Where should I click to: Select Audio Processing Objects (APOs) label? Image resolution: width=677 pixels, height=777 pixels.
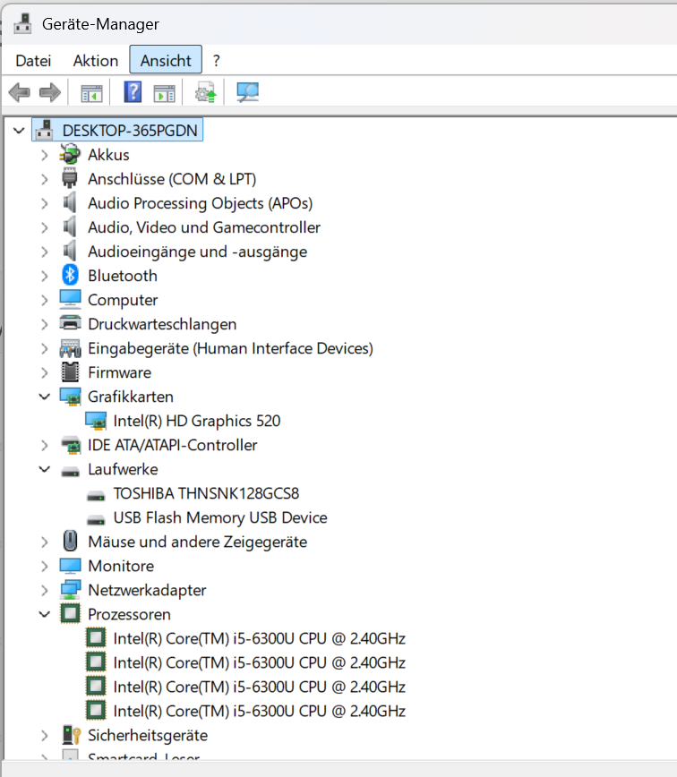tap(201, 203)
